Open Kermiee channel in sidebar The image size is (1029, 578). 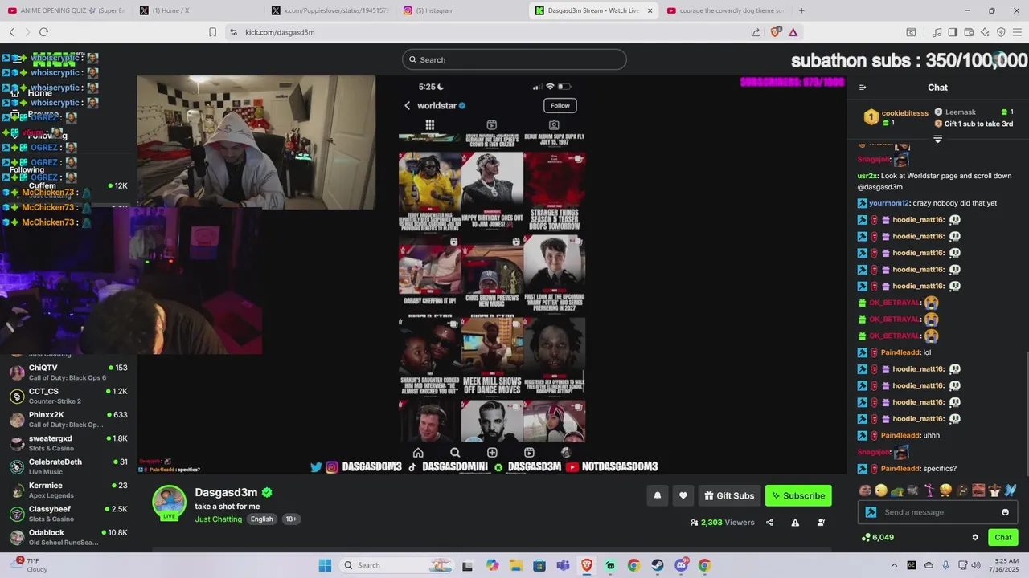point(68,490)
